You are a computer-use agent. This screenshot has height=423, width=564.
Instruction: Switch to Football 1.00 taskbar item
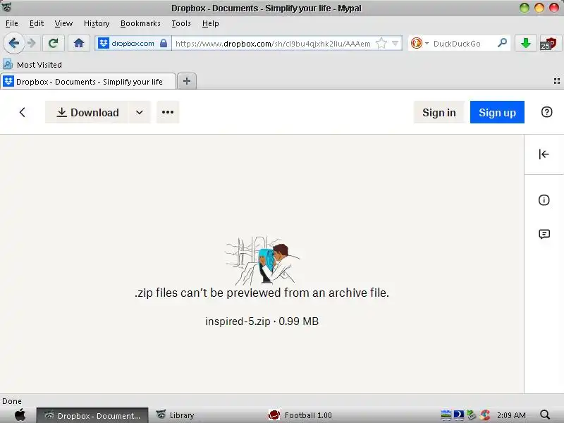(x=301, y=415)
